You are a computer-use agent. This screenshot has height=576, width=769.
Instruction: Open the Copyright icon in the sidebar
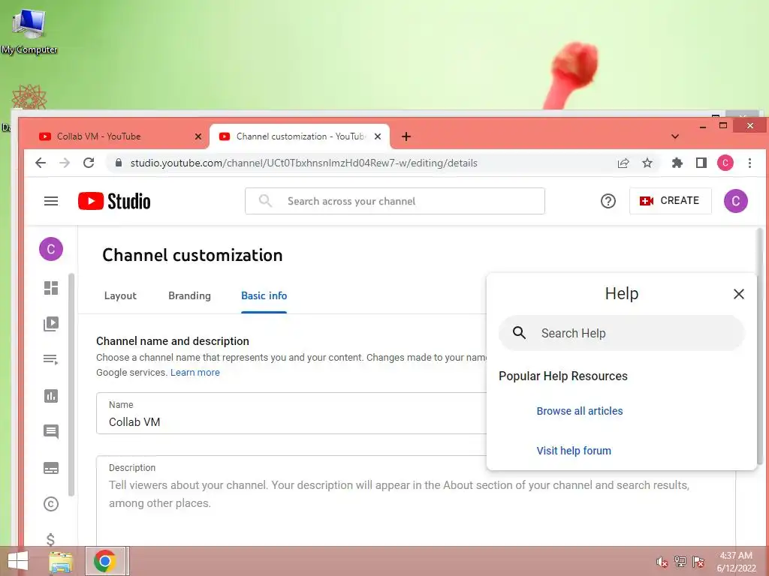point(51,504)
